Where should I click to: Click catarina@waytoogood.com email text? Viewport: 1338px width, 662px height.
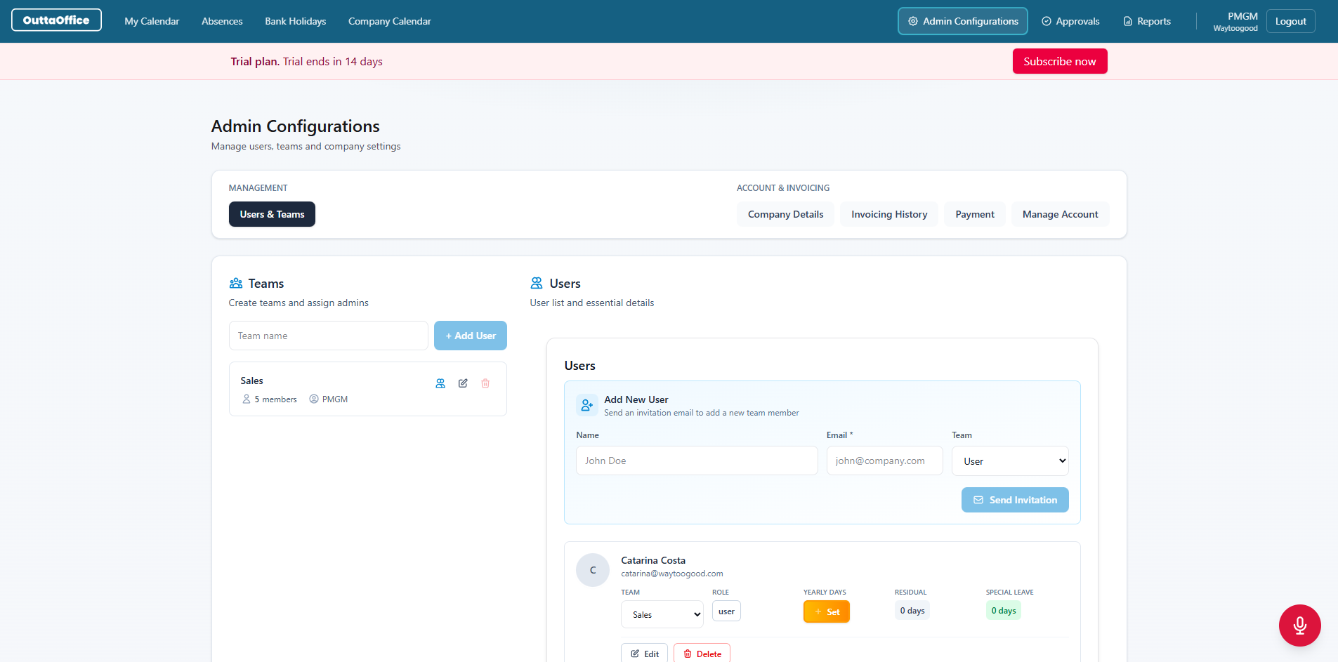point(672,574)
